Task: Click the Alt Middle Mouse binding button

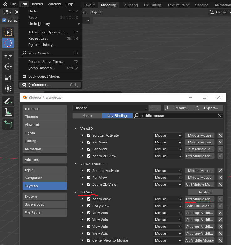Action: point(199,240)
